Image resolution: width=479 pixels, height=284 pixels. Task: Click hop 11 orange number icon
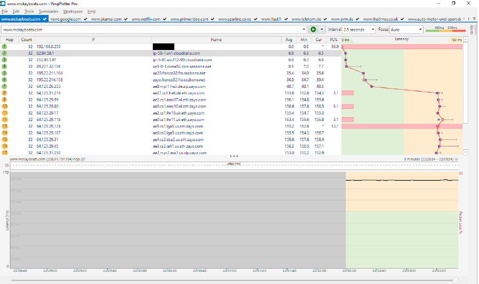(x=5, y=113)
